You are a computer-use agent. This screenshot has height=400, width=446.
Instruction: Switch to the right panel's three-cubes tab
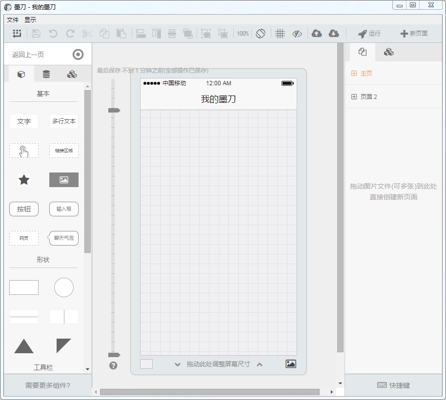388,52
